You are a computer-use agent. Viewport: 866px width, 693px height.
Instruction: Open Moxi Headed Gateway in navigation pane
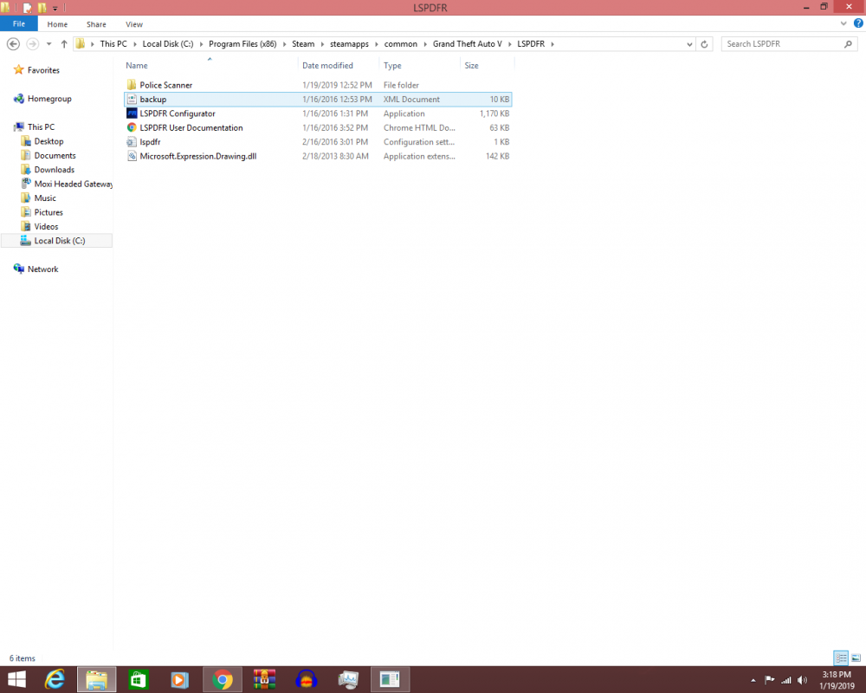click(x=73, y=184)
